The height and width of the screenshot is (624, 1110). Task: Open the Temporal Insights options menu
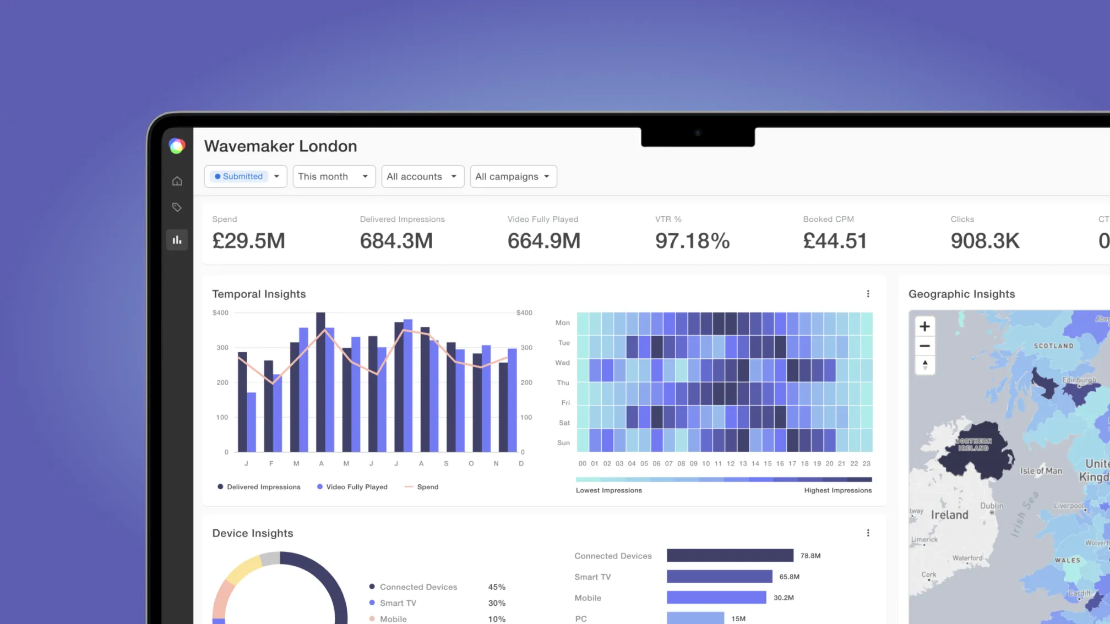[868, 294]
